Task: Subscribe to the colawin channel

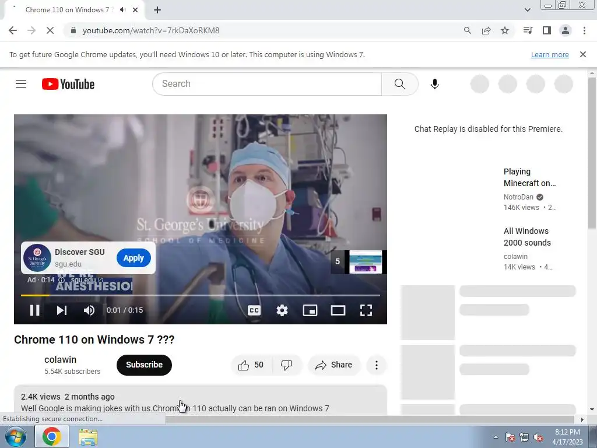Action: (145, 365)
